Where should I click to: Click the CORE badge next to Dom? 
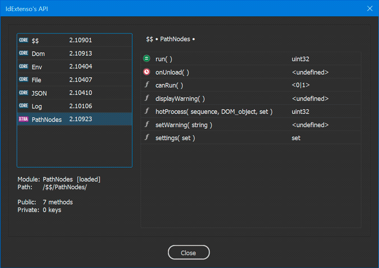click(x=24, y=54)
